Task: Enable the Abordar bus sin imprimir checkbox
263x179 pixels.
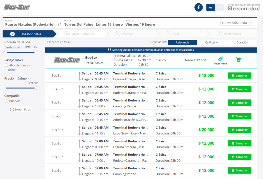Action: (6, 65)
